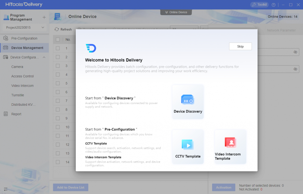
Task: Toggle upper password visibility eye icon
Action: [295, 52]
